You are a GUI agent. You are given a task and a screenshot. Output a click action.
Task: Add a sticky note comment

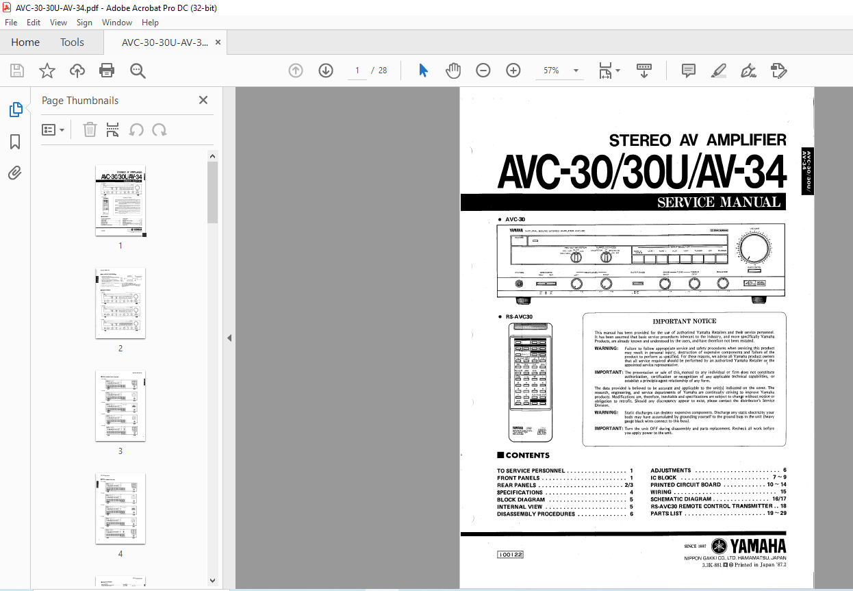689,71
